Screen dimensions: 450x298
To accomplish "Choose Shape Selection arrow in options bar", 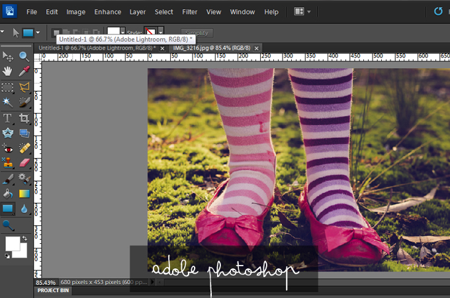I will click(x=16, y=32).
